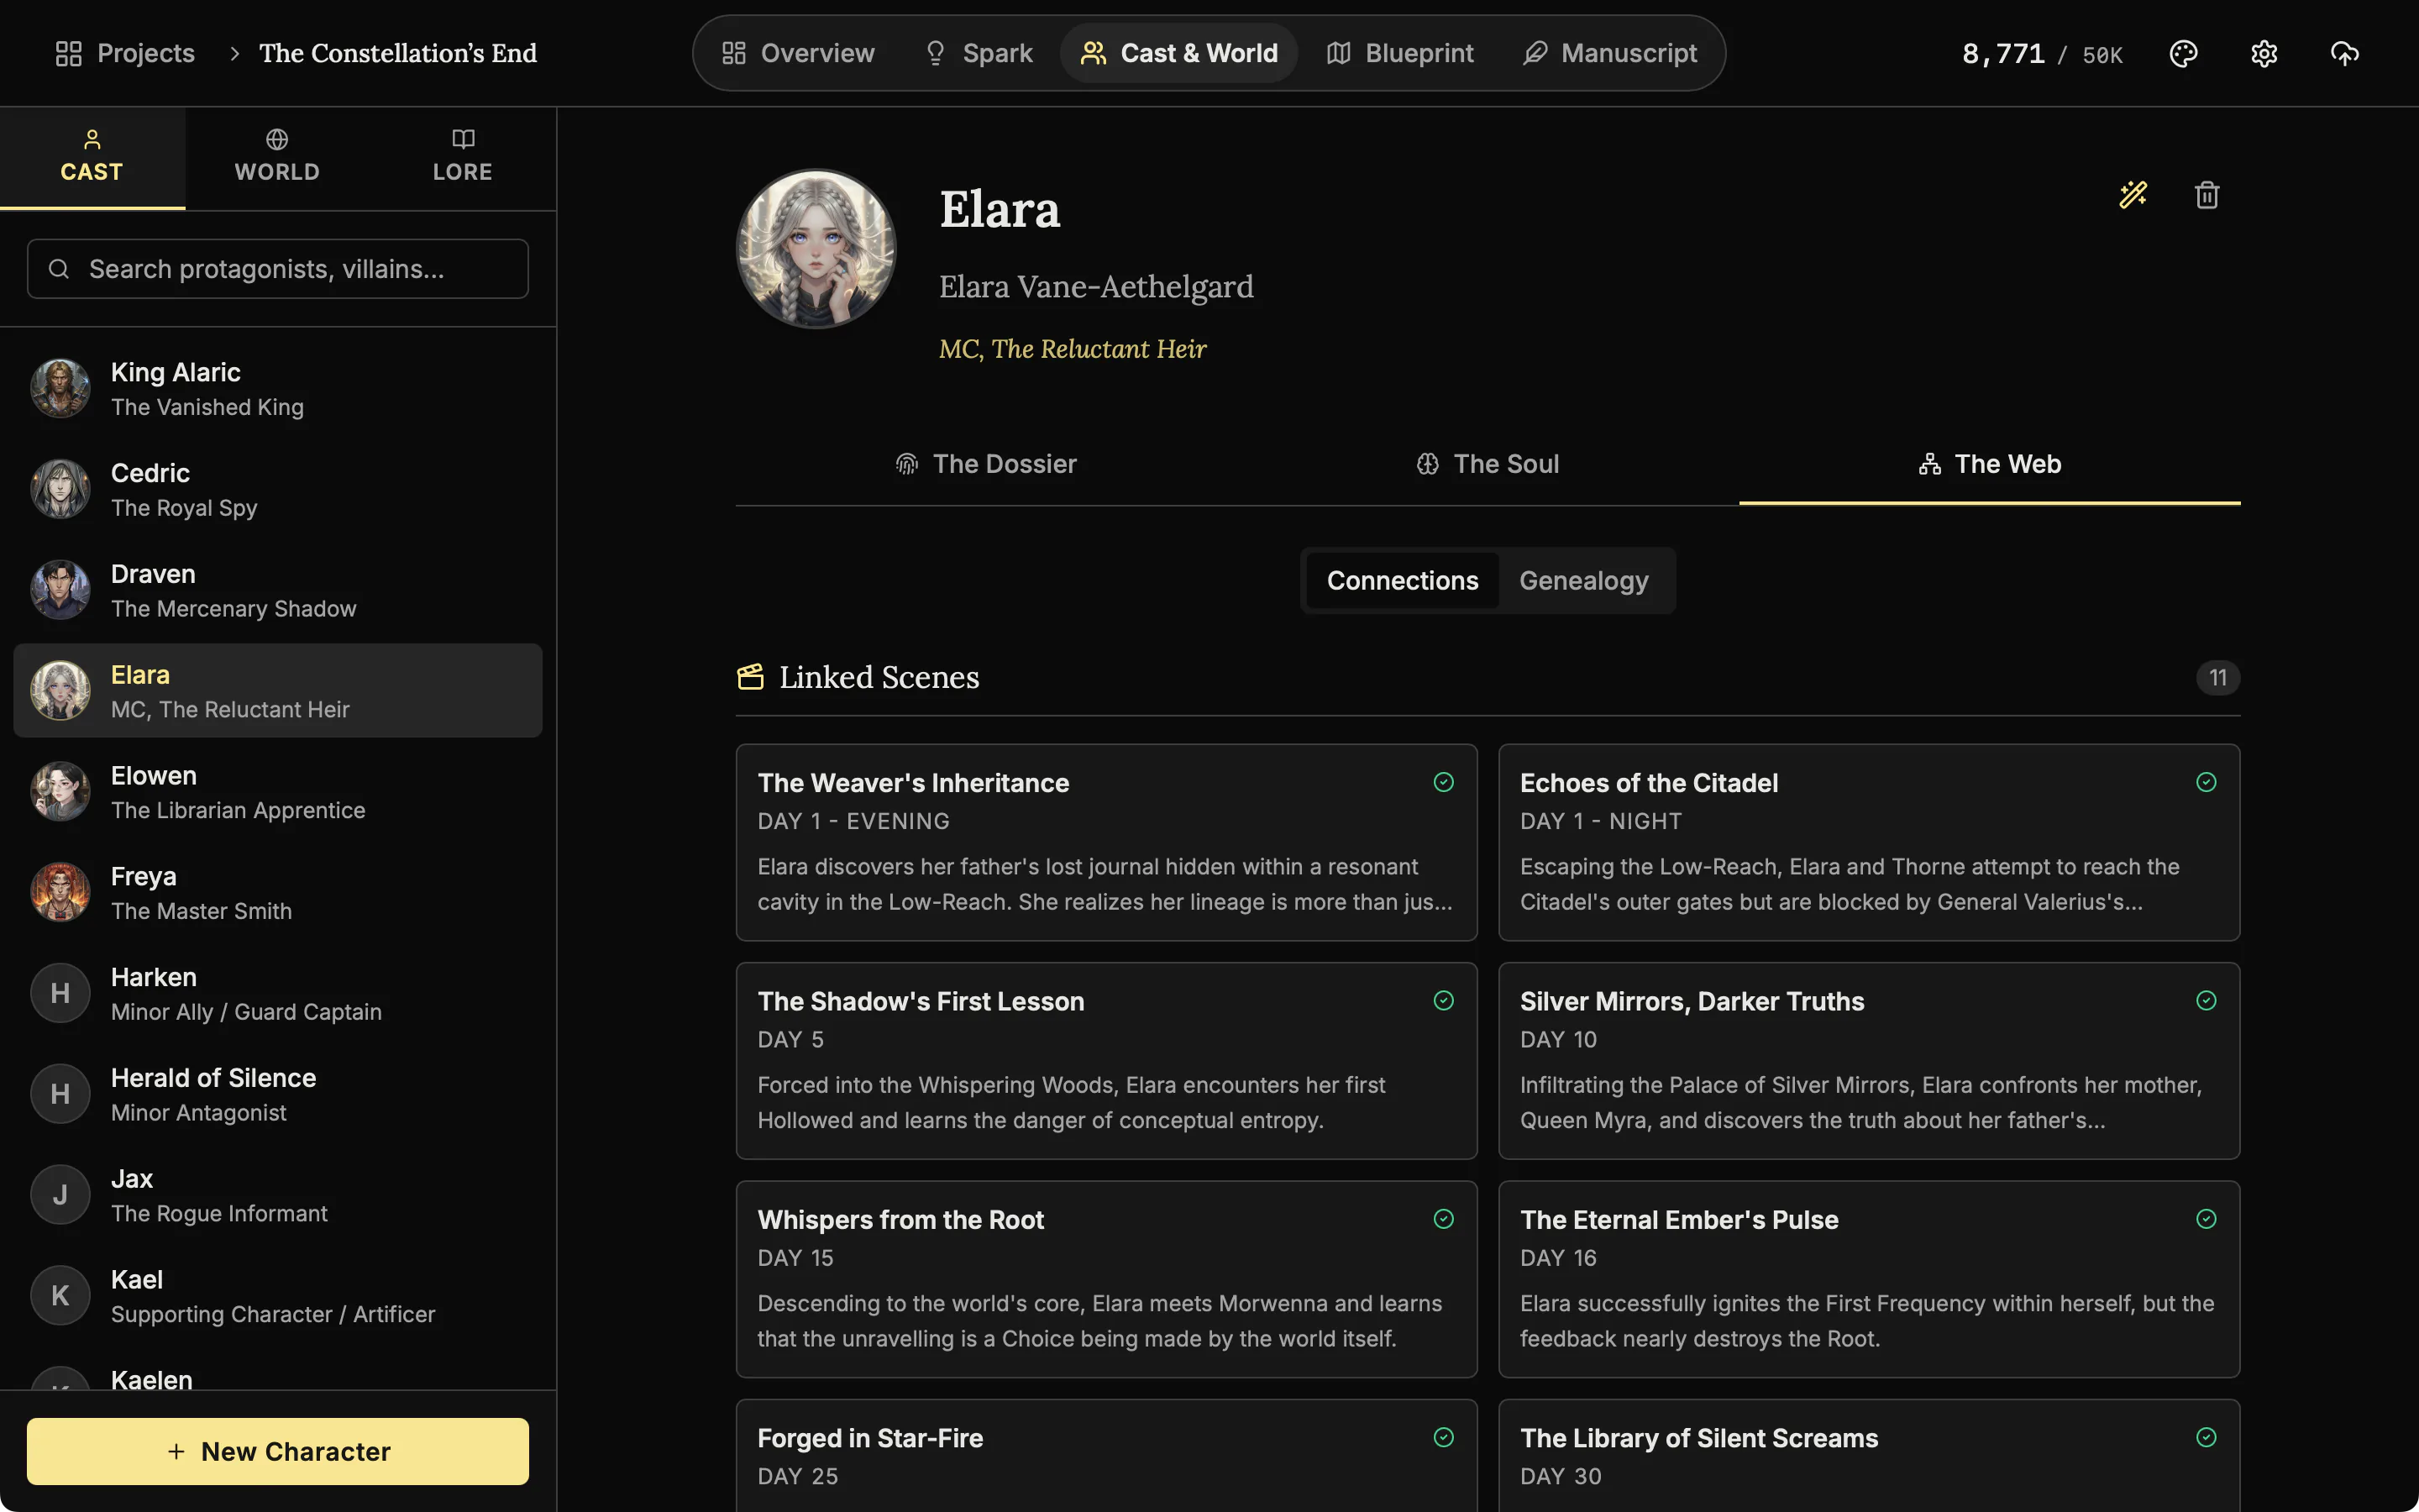The width and height of the screenshot is (2419, 1512).
Task: Select Herald of Silence in cast list
Action: [278, 1094]
